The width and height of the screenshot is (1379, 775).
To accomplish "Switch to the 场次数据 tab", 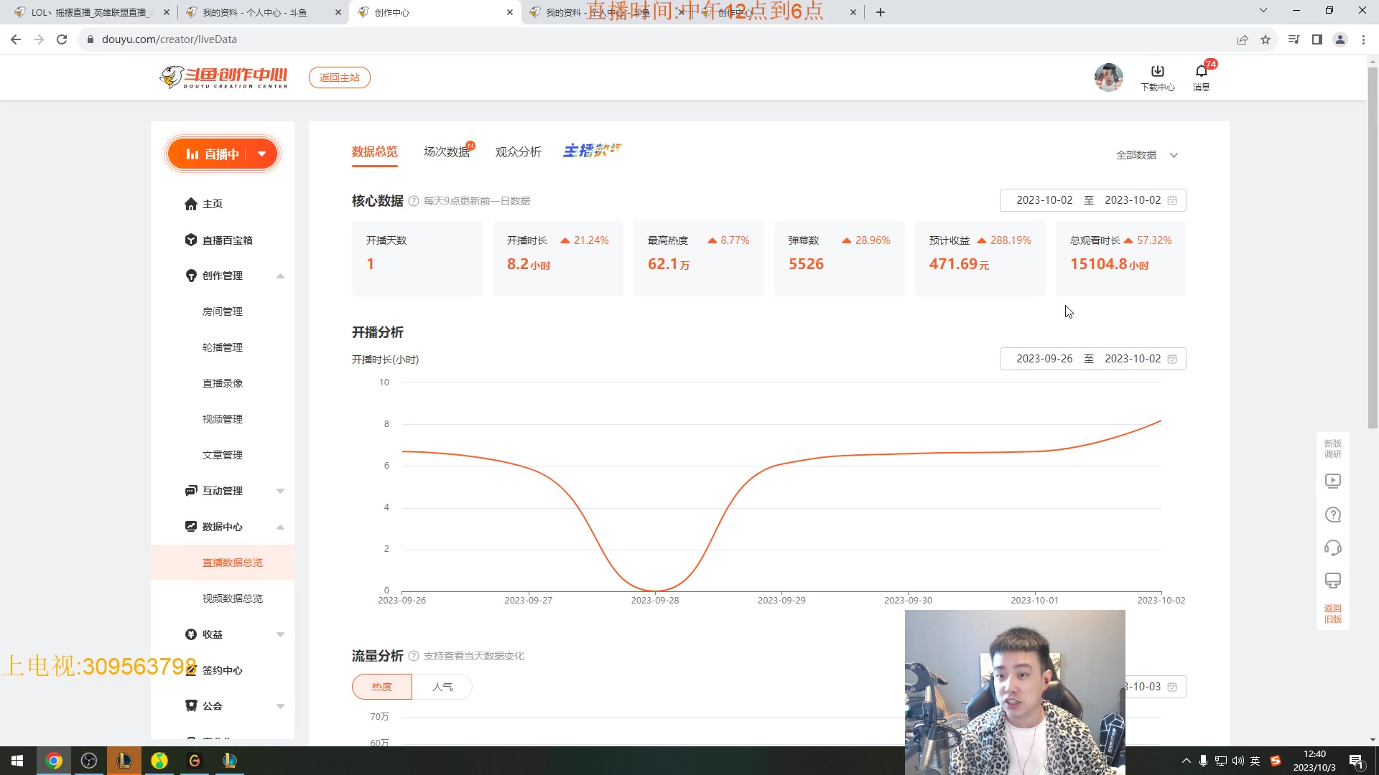I will tap(447, 152).
